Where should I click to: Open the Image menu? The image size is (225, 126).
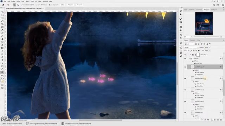point(13,1)
